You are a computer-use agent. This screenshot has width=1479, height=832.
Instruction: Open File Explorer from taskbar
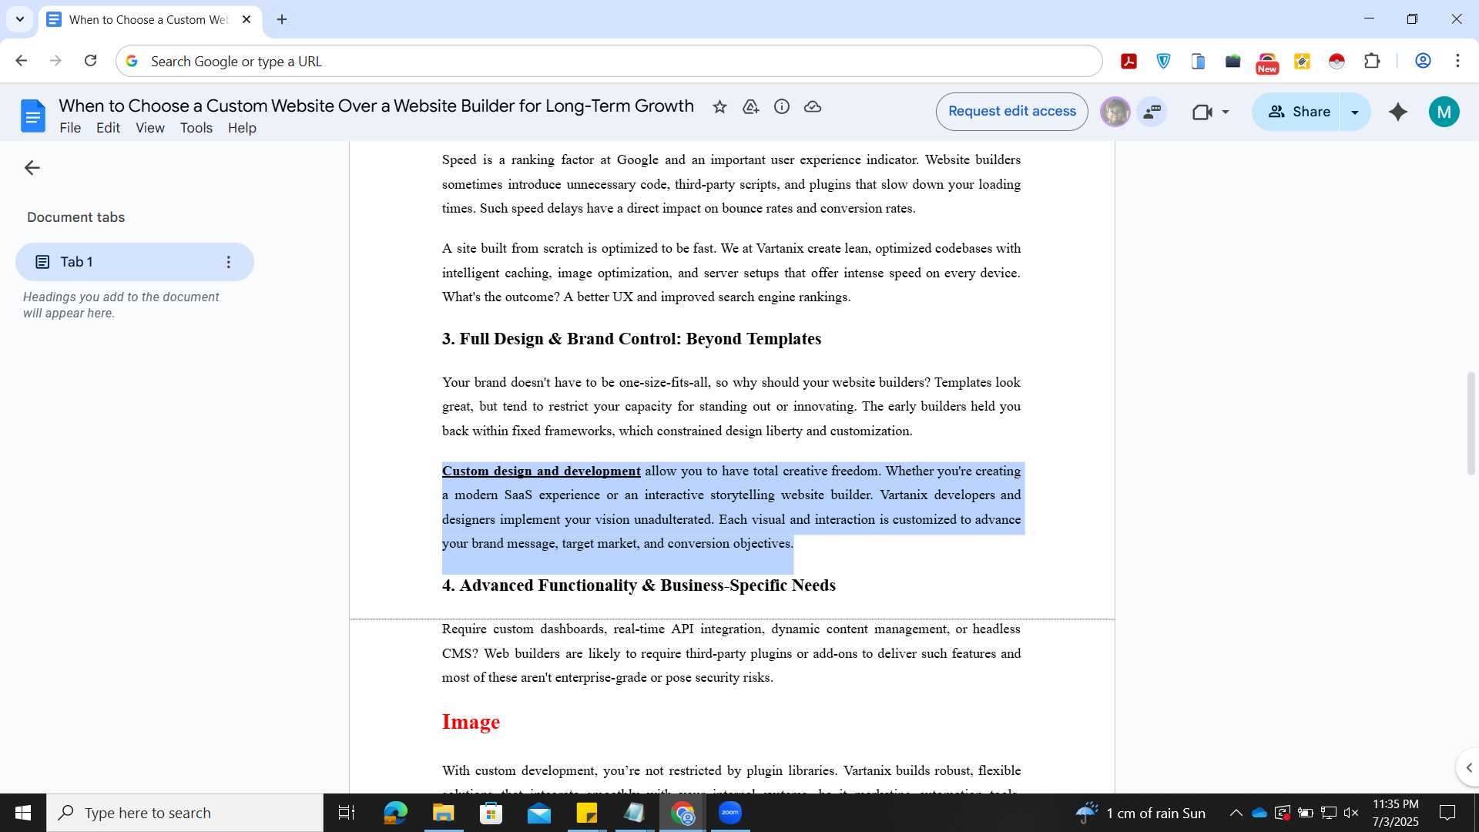(443, 813)
